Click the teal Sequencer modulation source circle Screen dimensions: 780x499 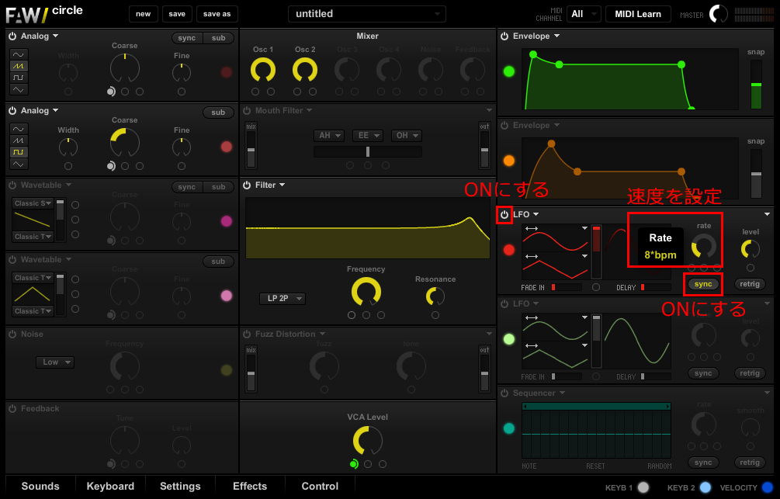tap(509, 428)
